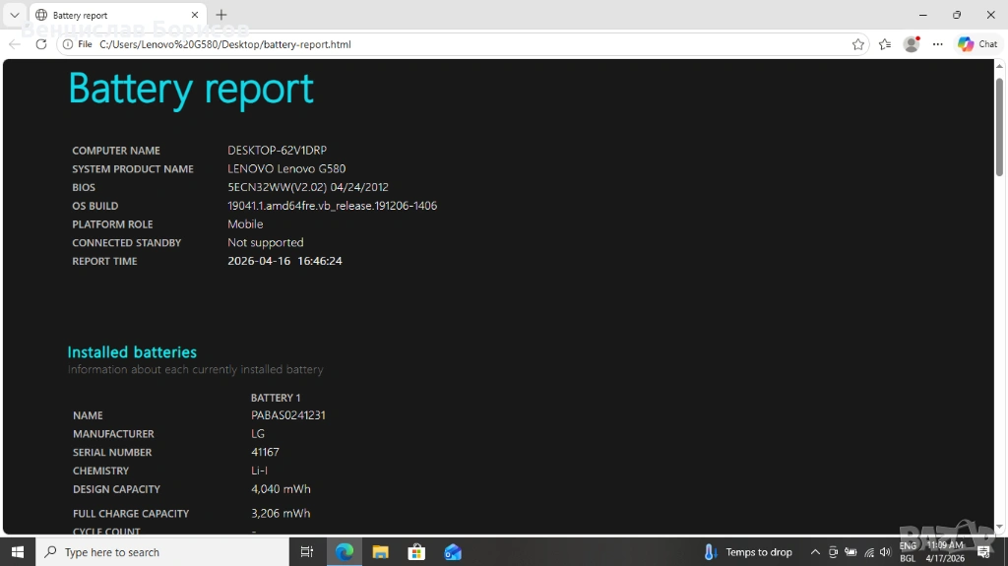Click the page vertical scrollbar thumb
The height and width of the screenshot is (566, 1008).
1000,128
